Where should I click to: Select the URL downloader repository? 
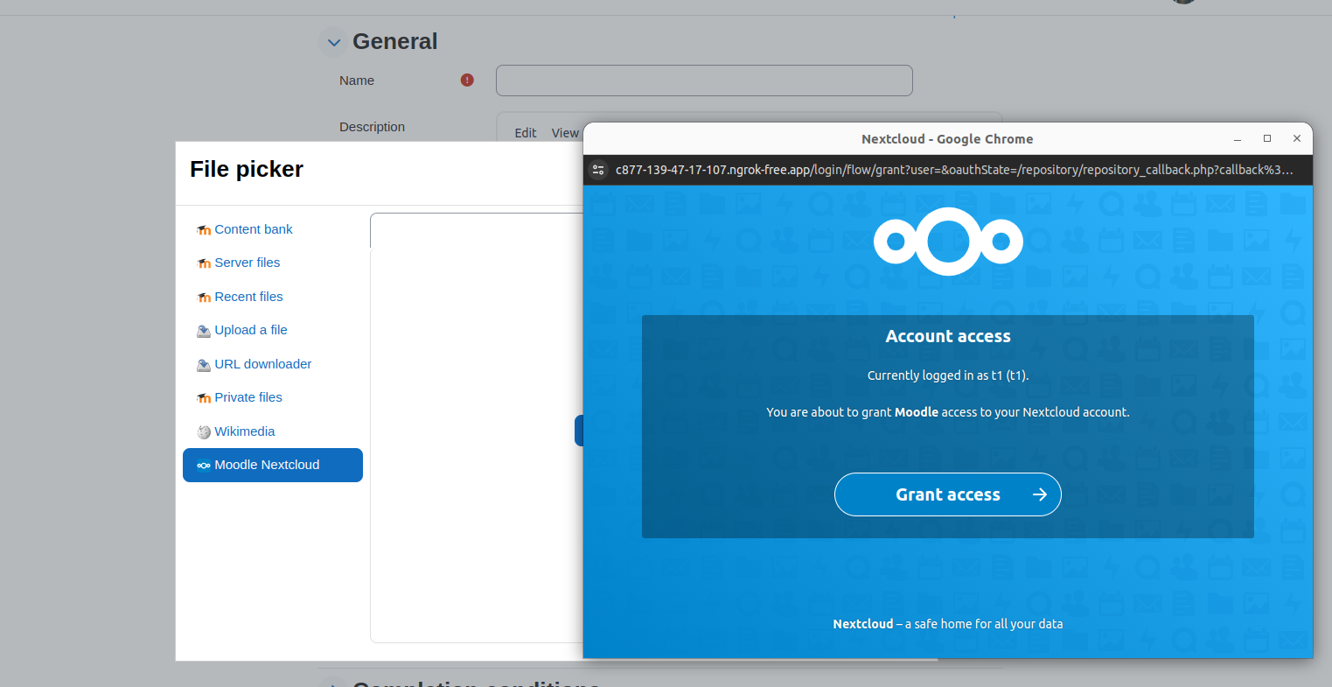[263, 364]
